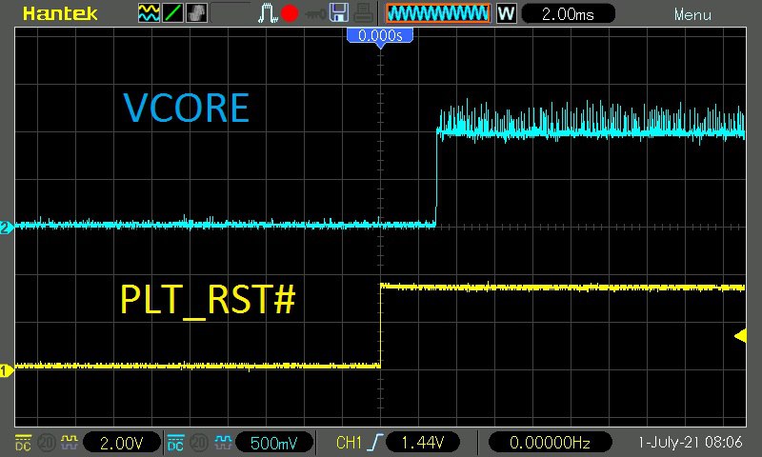Click the W window mode icon

[x=506, y=13]
